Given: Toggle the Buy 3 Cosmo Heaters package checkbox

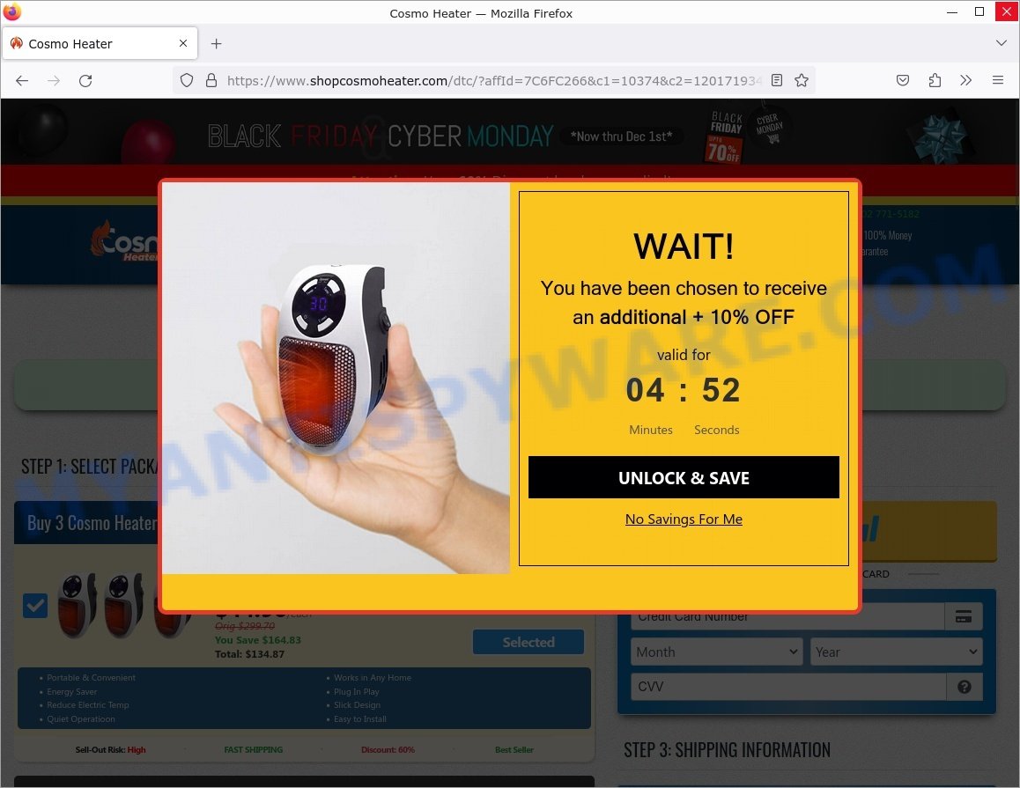Looking at the screenshot, I should pos(35,605).
